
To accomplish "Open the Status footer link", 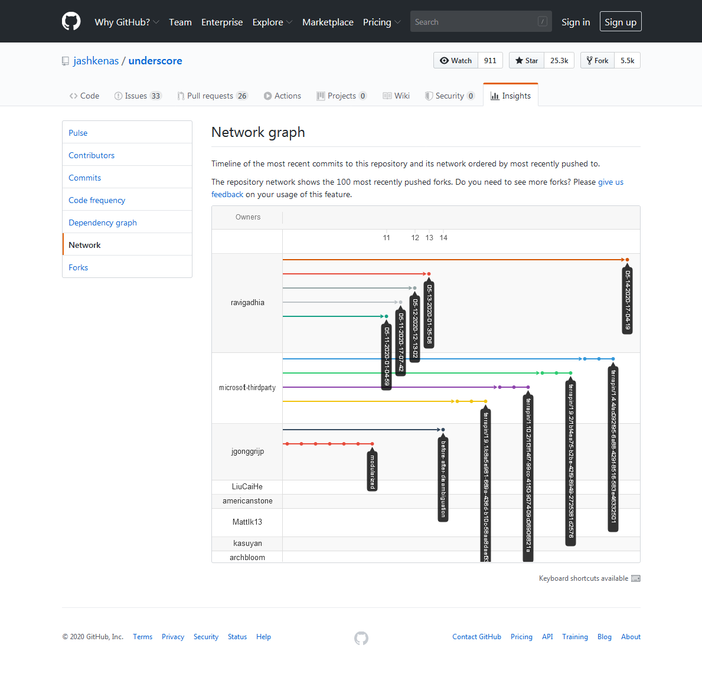I will click(x=237, y=637).
